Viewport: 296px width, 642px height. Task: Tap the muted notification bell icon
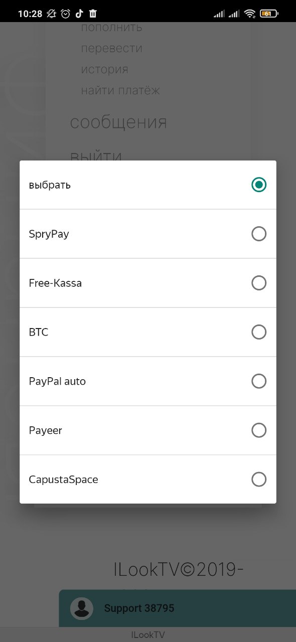pyautogui.click(x=52, y=14)
